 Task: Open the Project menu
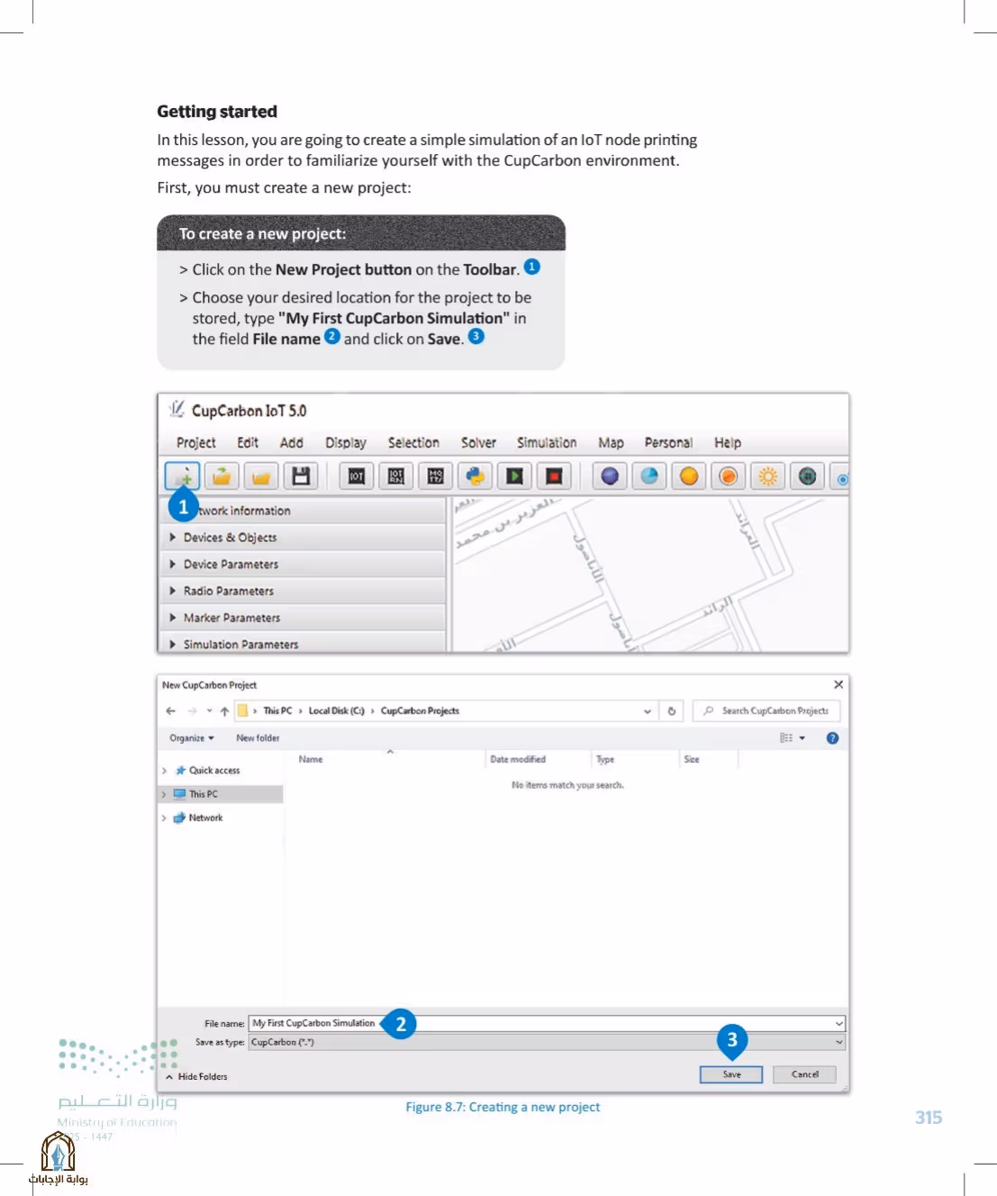(x=196, y=443)
